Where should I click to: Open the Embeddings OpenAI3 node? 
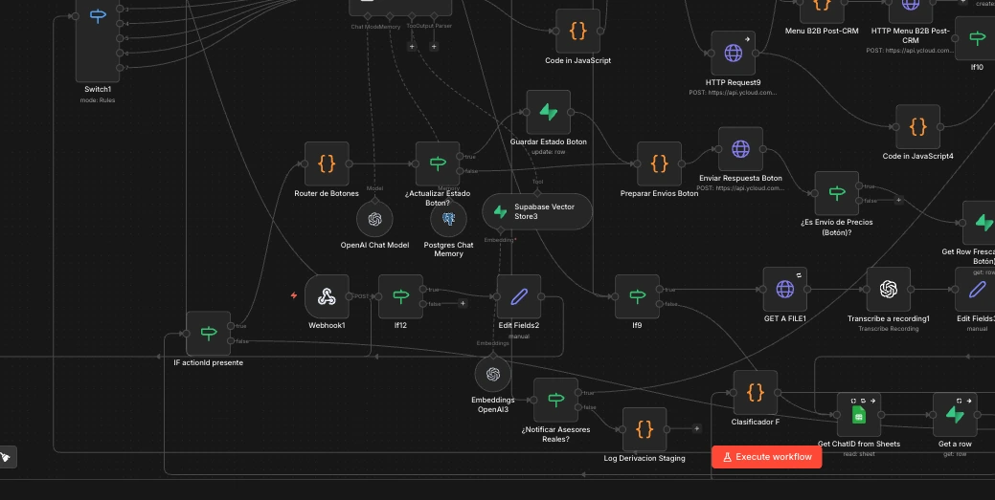493,374
